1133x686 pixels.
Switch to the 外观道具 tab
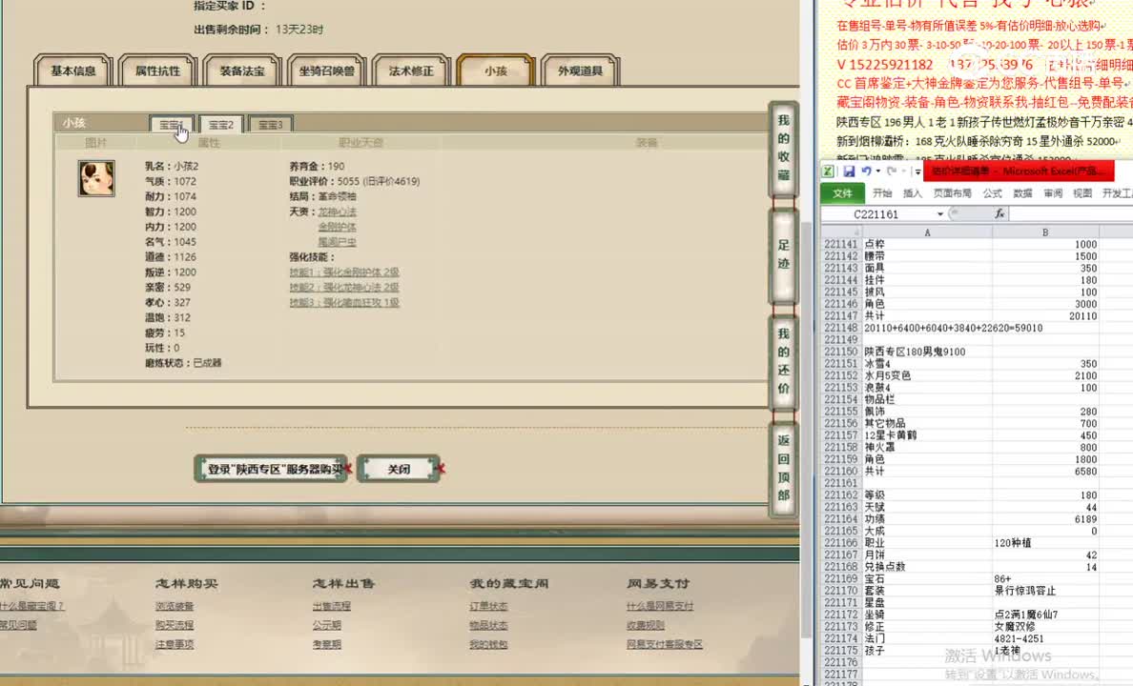(x=580, y=71)
